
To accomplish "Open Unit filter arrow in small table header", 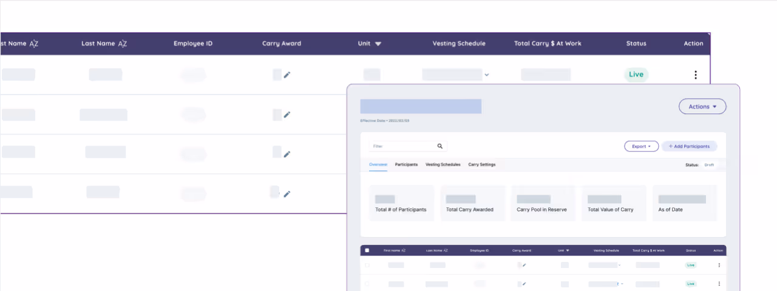I will click(568, 250).
